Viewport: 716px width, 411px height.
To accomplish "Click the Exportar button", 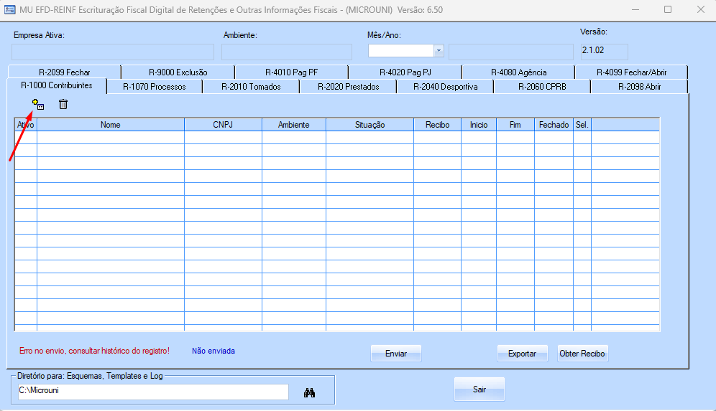I will point(523,354).
